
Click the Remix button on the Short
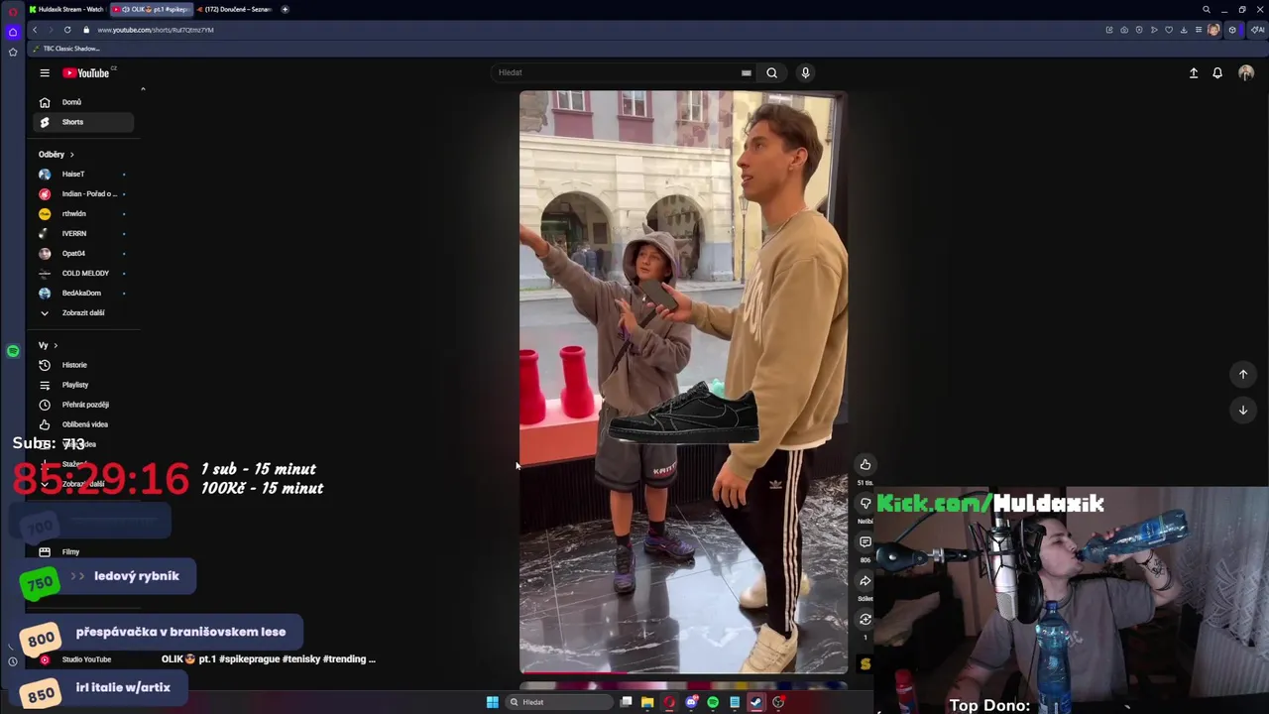pyautogui.click(x=865, y=620)
